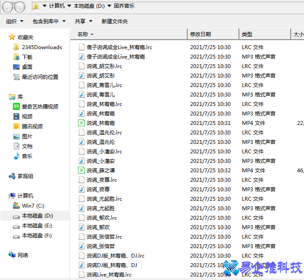Select file 说谎Live_林宥嘉.lrc
The height and width of the screenshot is (280, 304).
(109, 275)
